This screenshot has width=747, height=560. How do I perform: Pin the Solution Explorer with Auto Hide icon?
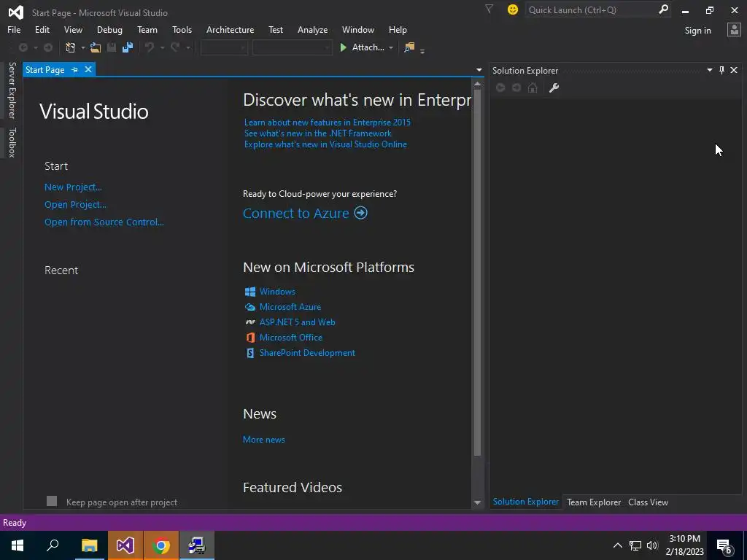tap(721, 71)
